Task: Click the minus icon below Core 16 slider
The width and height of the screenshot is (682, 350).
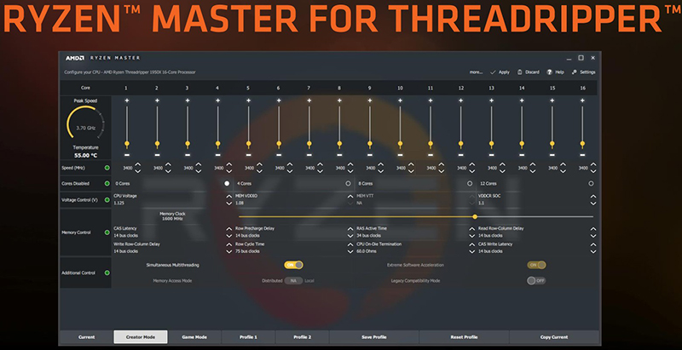Action: tap(582, 155)
